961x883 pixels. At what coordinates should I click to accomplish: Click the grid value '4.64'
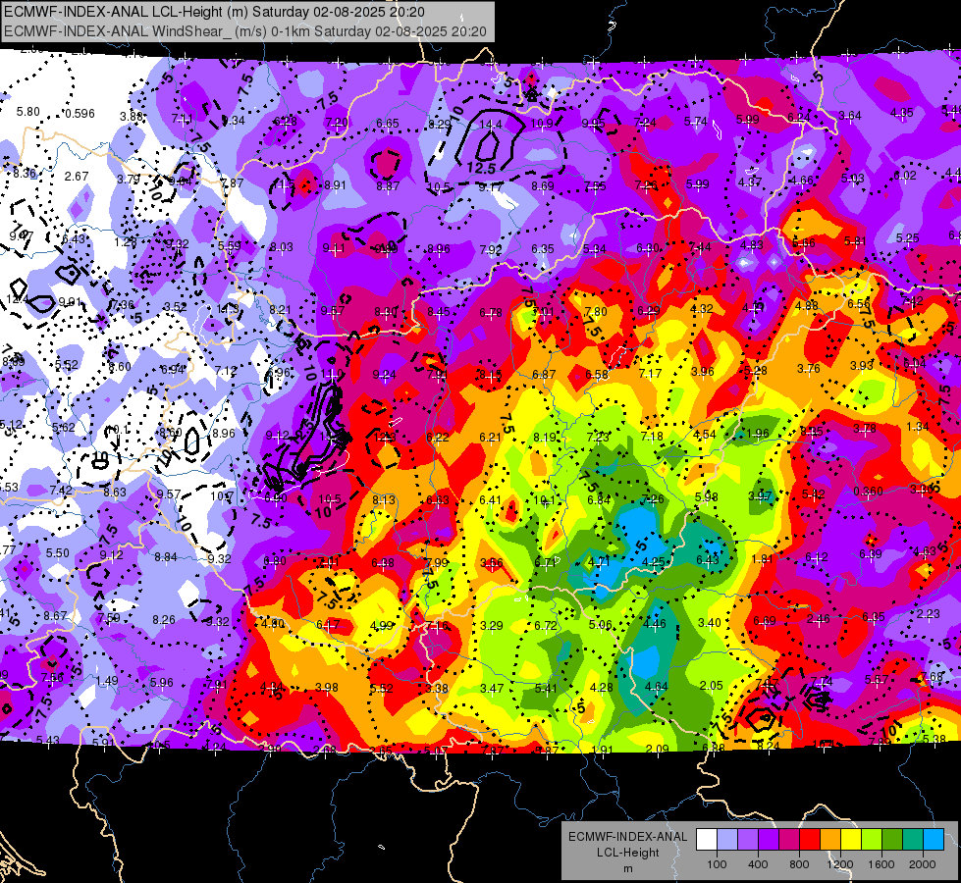click(656, 687)
